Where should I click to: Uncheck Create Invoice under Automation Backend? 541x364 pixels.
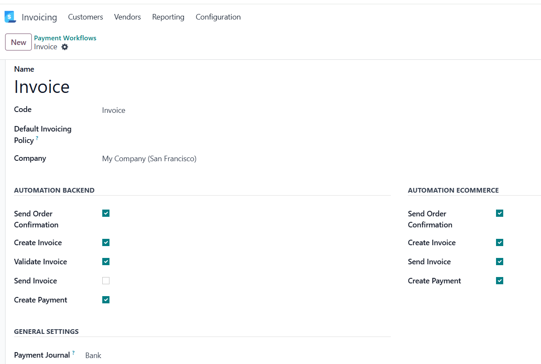106,242
